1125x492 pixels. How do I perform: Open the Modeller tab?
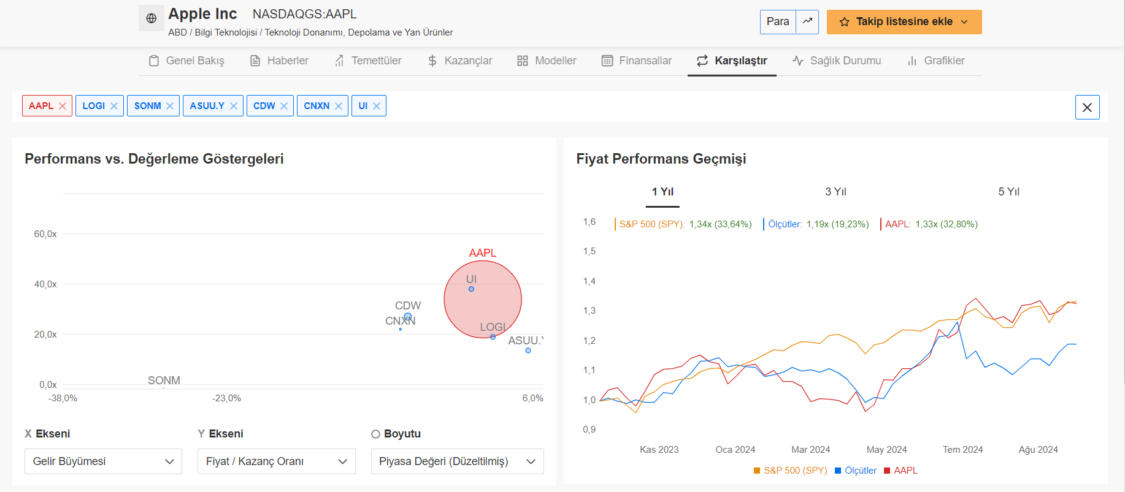point(547,61)
